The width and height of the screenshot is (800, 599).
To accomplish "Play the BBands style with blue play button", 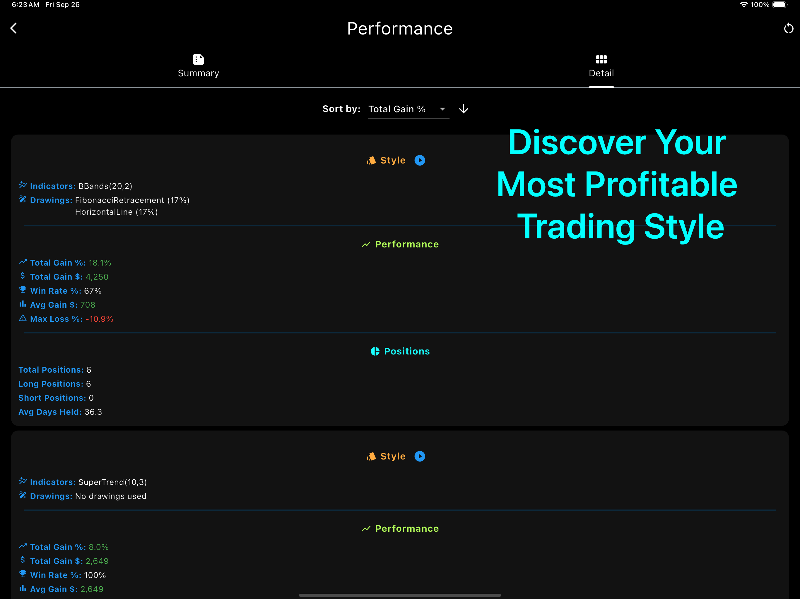I will pyautogui.click(x=420, y=160).
